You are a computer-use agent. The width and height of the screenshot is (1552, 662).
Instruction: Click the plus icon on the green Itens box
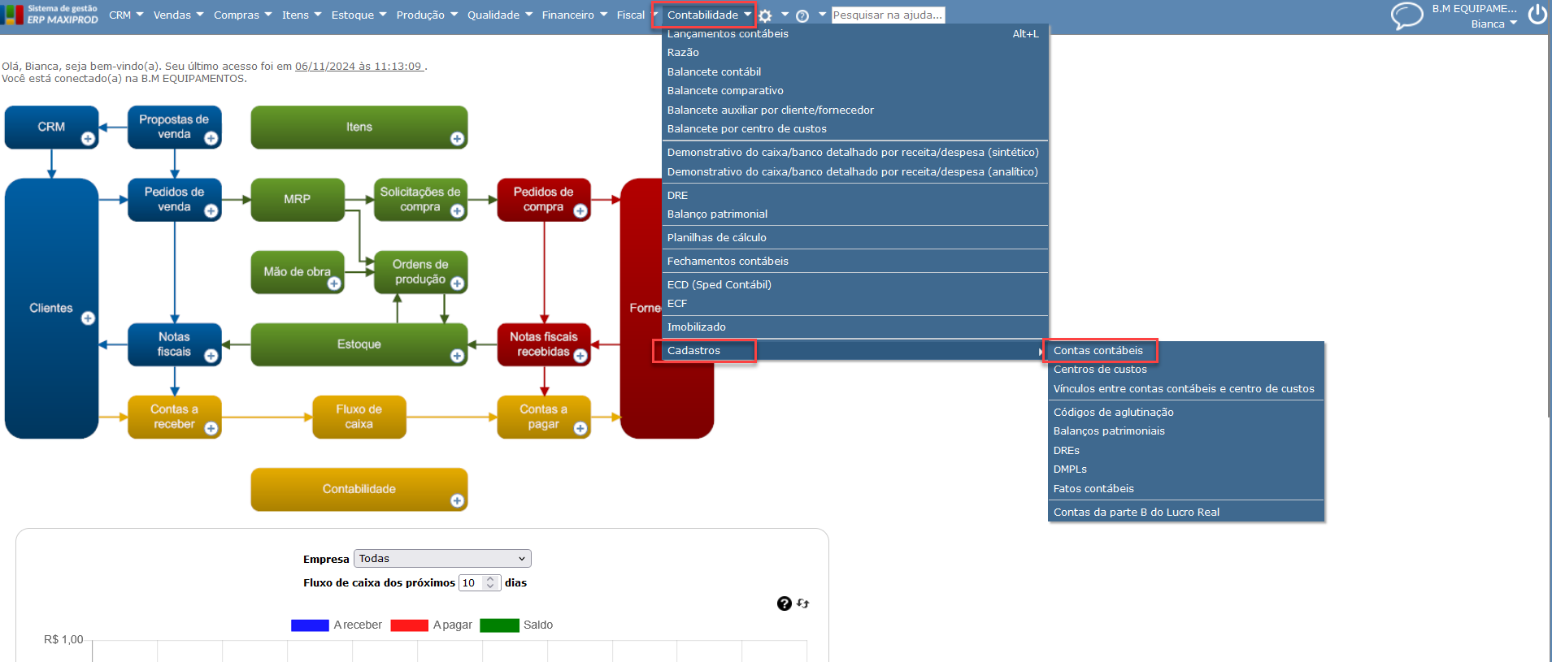[x=457, y=139]
